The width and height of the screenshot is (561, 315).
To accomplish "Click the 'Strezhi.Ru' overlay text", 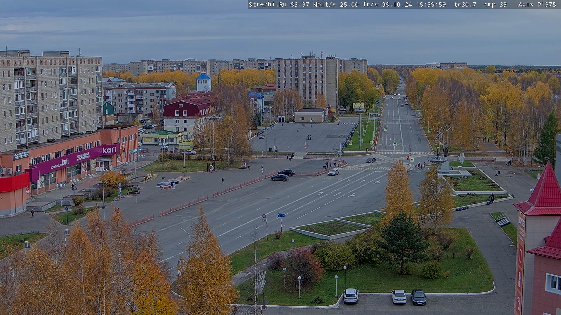I will click(x=267, y=4).
